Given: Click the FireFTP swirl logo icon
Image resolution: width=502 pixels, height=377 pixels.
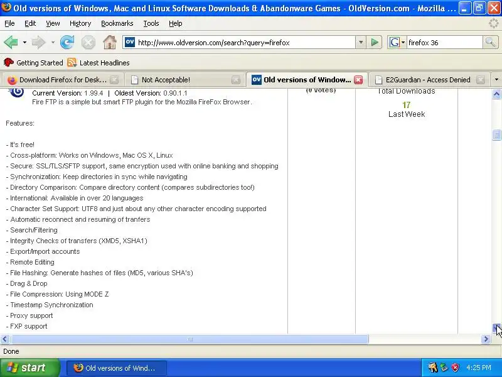Looking at the screenshot, I should [x=17, y=92].
